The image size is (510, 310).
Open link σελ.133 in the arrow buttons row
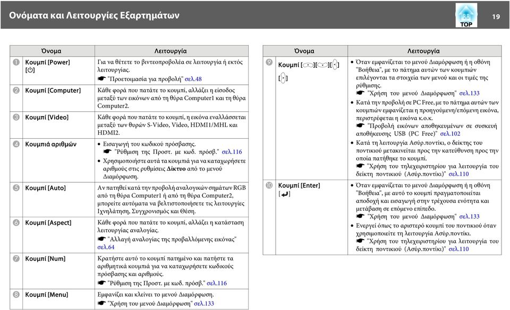click(469, 93)
